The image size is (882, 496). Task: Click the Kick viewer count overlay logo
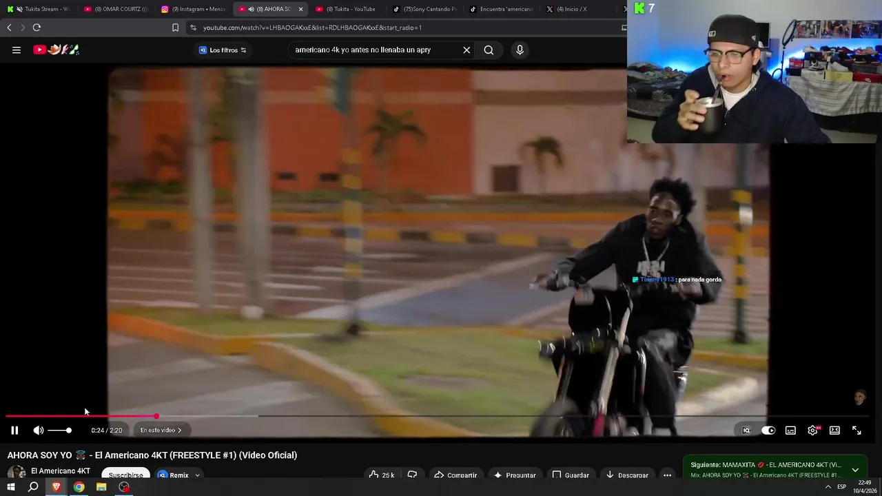[639, 8]
